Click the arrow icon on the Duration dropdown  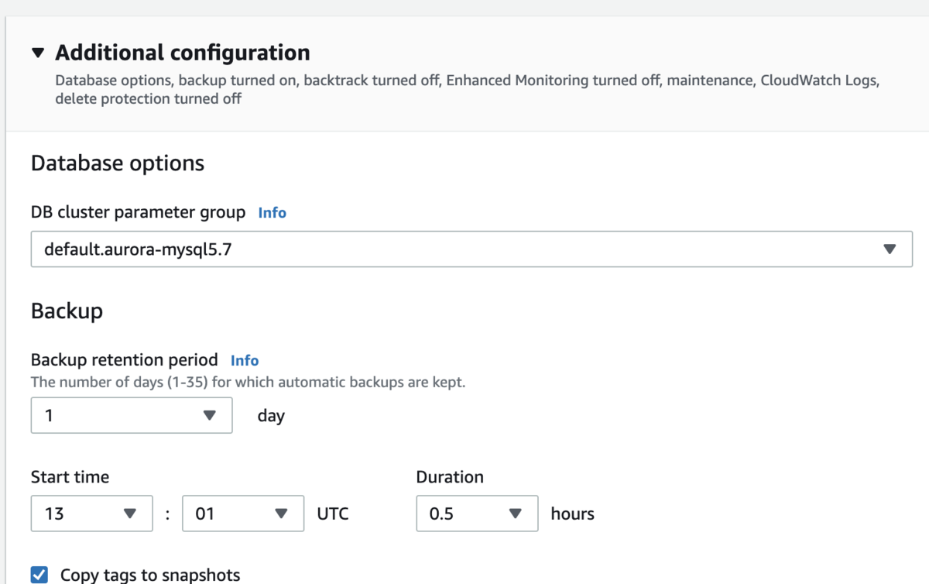pyautogui.click(x=516, y=513)
